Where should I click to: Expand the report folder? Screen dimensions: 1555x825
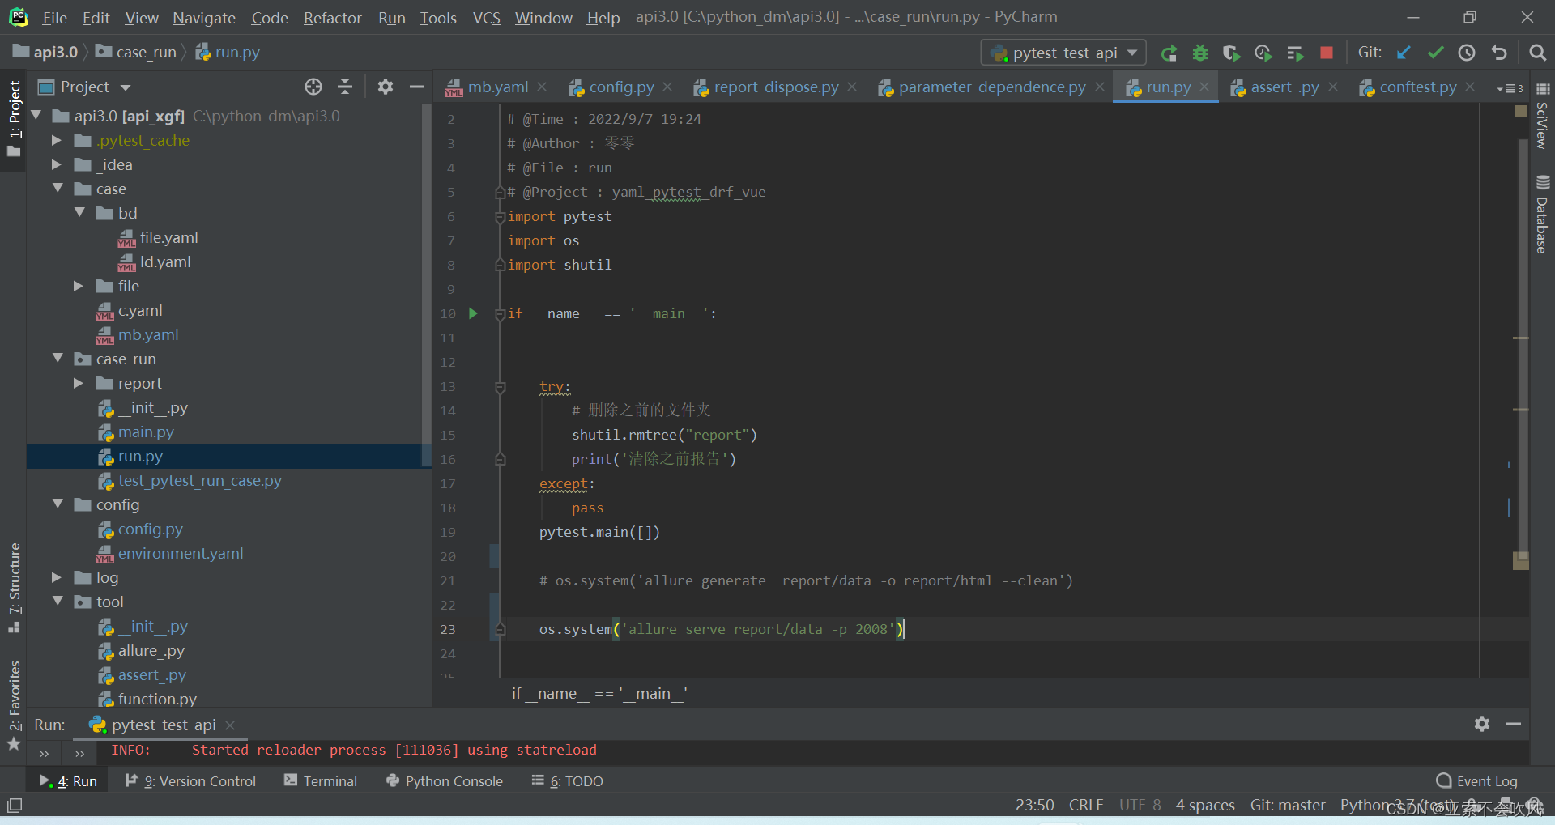coord(79,383)
